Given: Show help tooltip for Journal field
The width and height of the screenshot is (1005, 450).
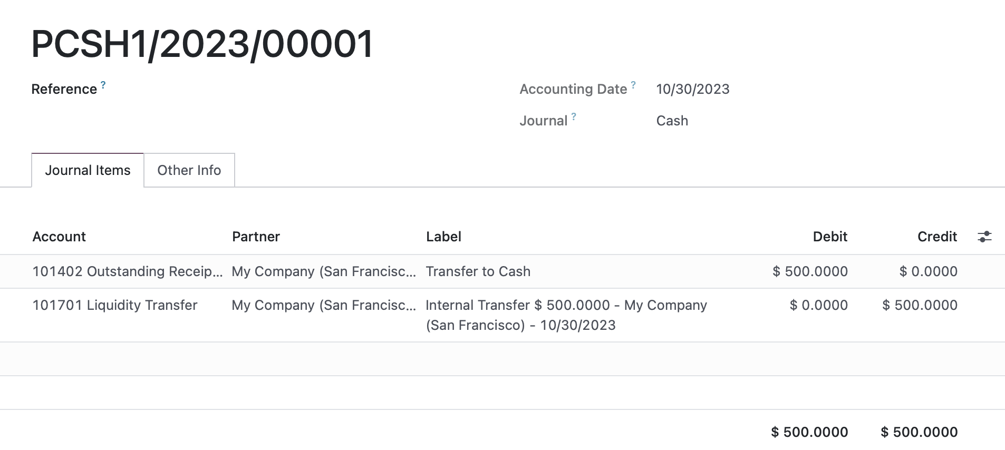Looking at the screenshot, I should point(574,116).
